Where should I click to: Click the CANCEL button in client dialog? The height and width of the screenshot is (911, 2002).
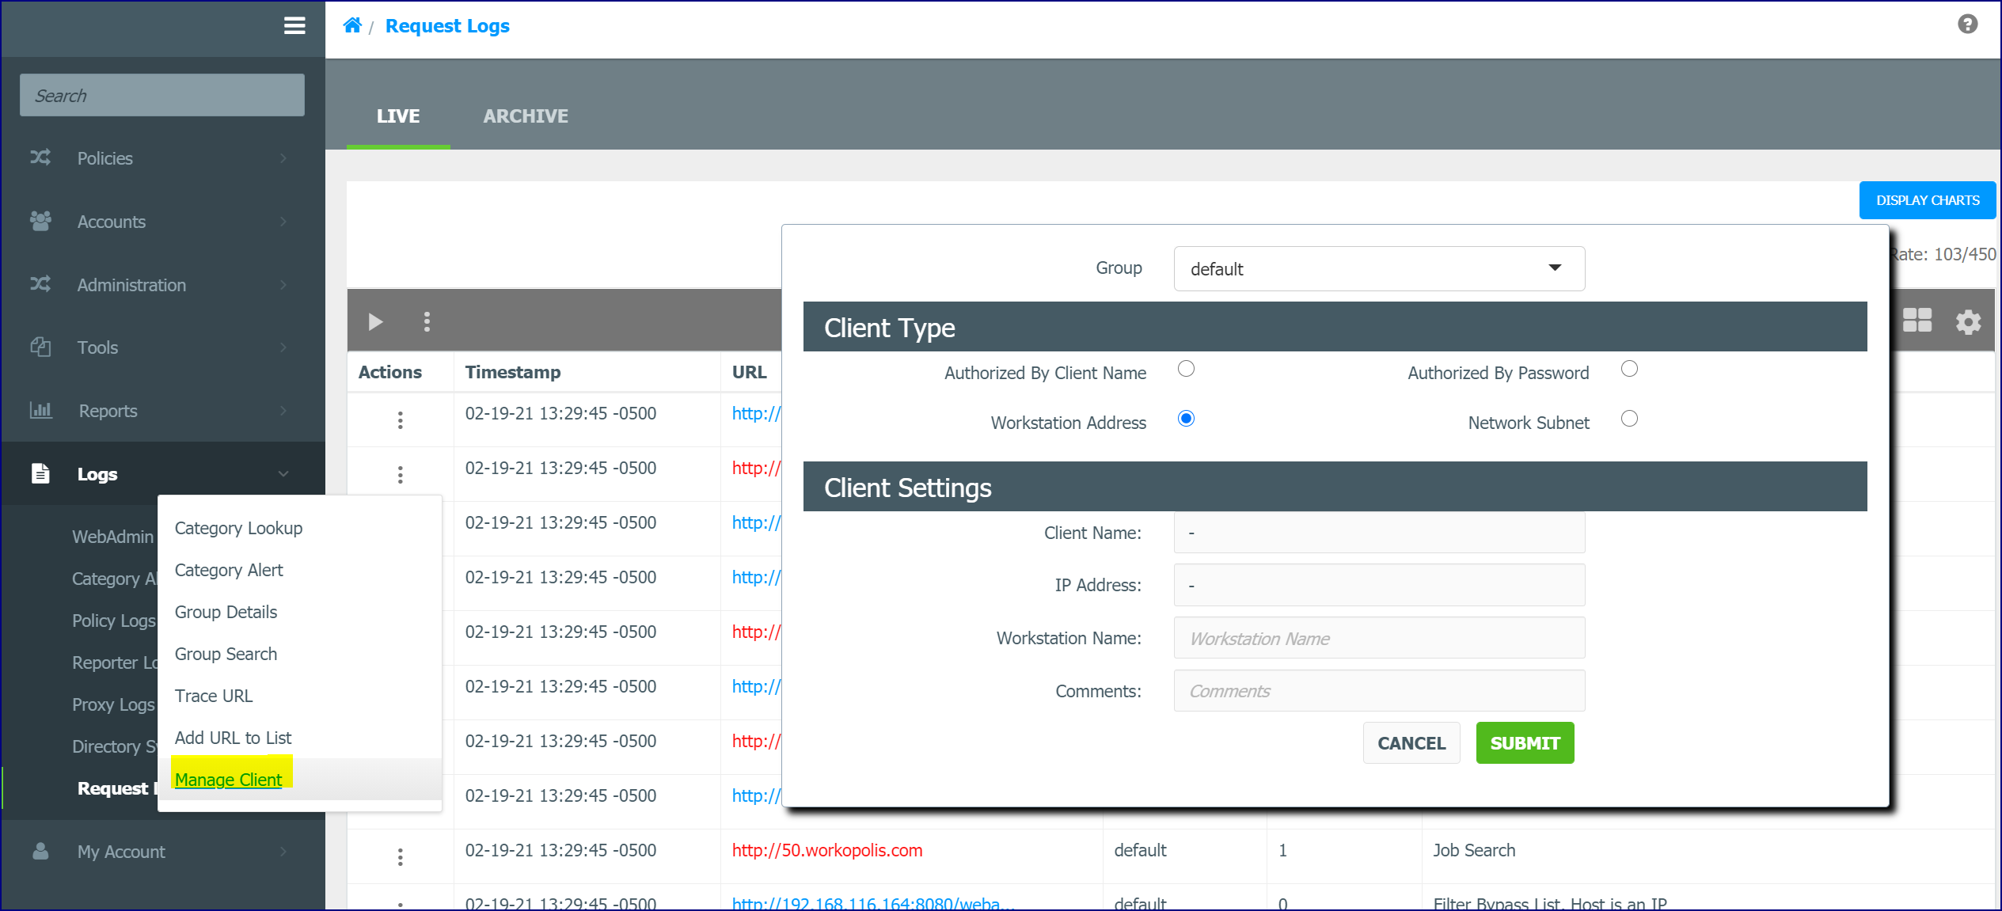click(x=1411, y=743)
